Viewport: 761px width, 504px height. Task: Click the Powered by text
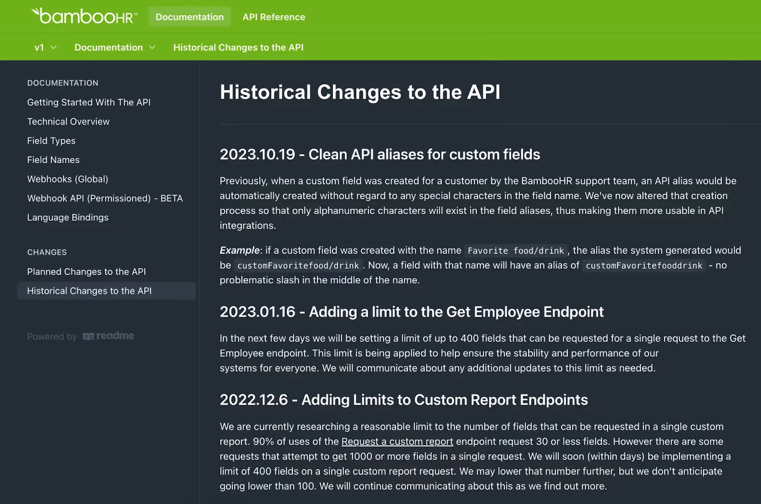(52, 336)
